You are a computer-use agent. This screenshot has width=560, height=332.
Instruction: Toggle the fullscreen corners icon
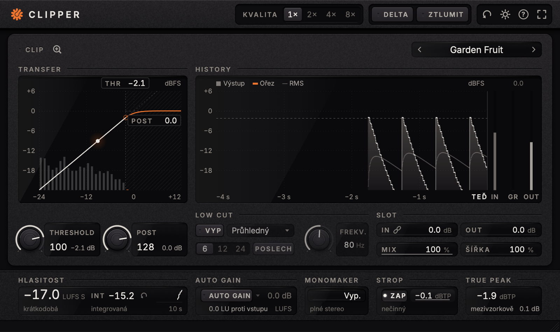click(542, 14)
